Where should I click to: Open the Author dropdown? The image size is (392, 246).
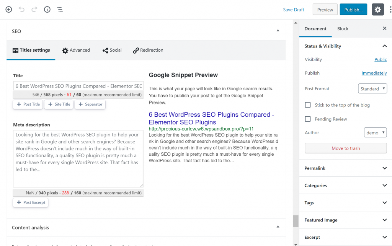coord(375,133)
